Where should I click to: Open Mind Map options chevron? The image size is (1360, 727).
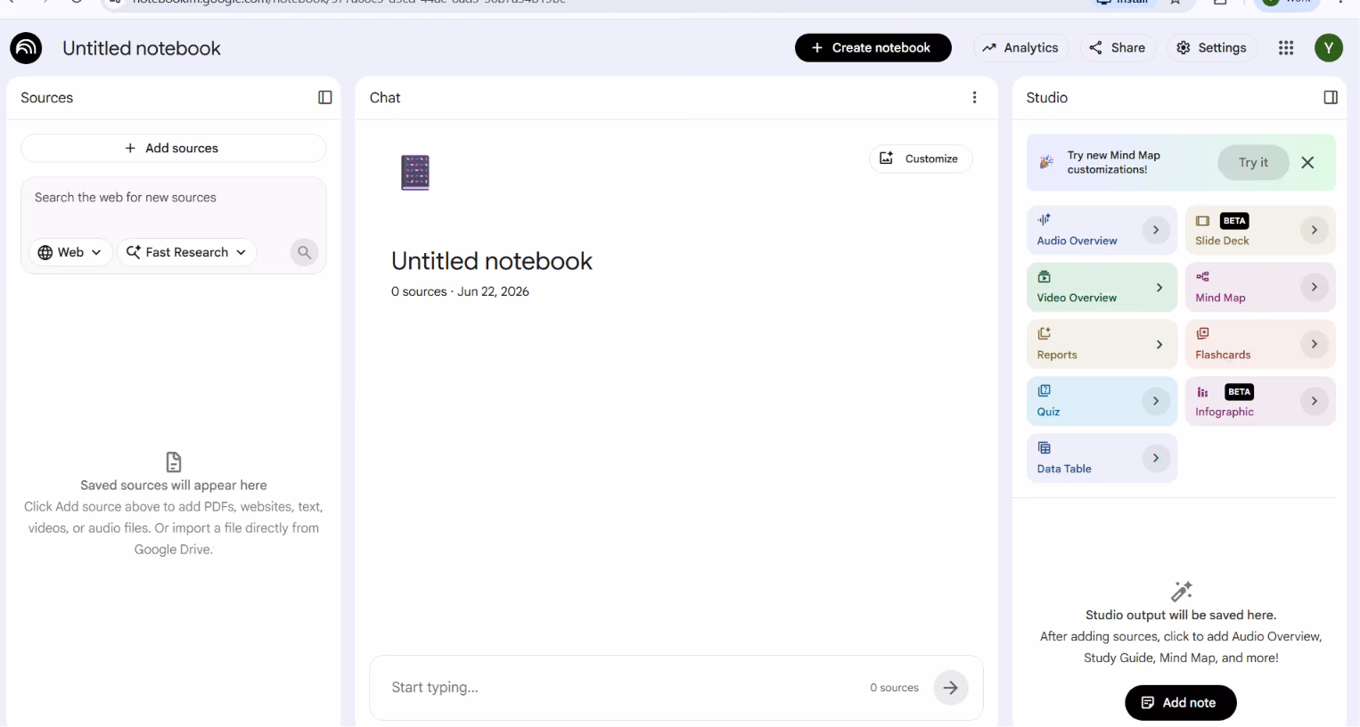click(1315, 287)
